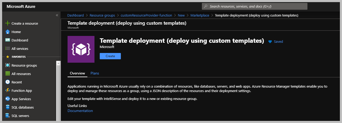Click the SQL databases icon
The image size is (342, 123).
coord(7,107)
